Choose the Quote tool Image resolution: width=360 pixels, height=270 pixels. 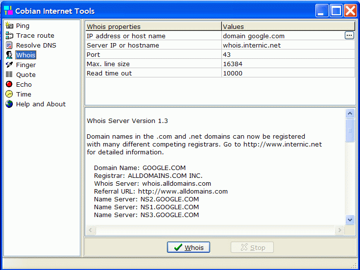[25, 74]
